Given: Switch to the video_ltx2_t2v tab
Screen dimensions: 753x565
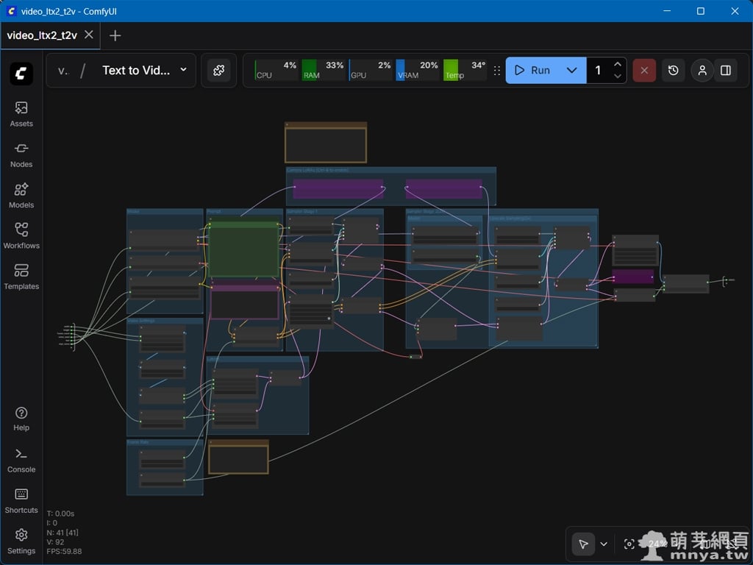Looking at the screenshot, I should pos(42,35).
